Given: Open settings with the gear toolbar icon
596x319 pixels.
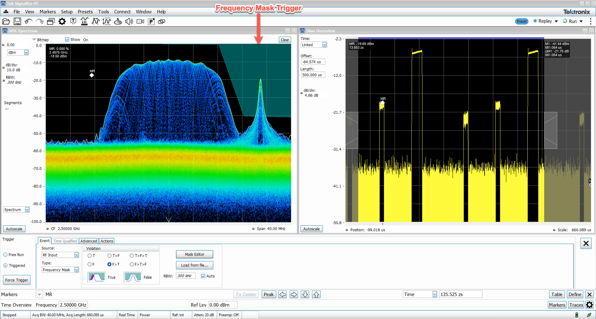Looking at the screenshot, I should pyautogui.click(x=62, y=21).
